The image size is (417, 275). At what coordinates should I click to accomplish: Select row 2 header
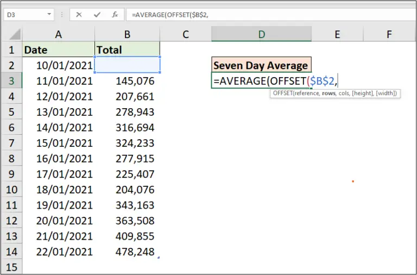click(x=11, y=65)
